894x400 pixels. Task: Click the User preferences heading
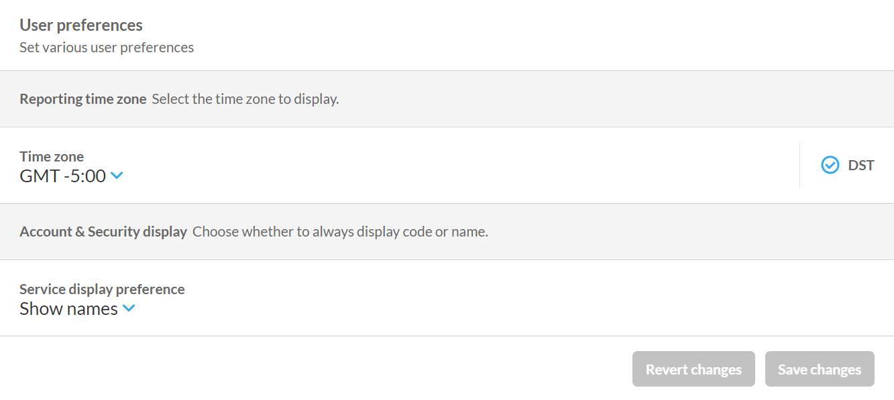click(81, 25)
